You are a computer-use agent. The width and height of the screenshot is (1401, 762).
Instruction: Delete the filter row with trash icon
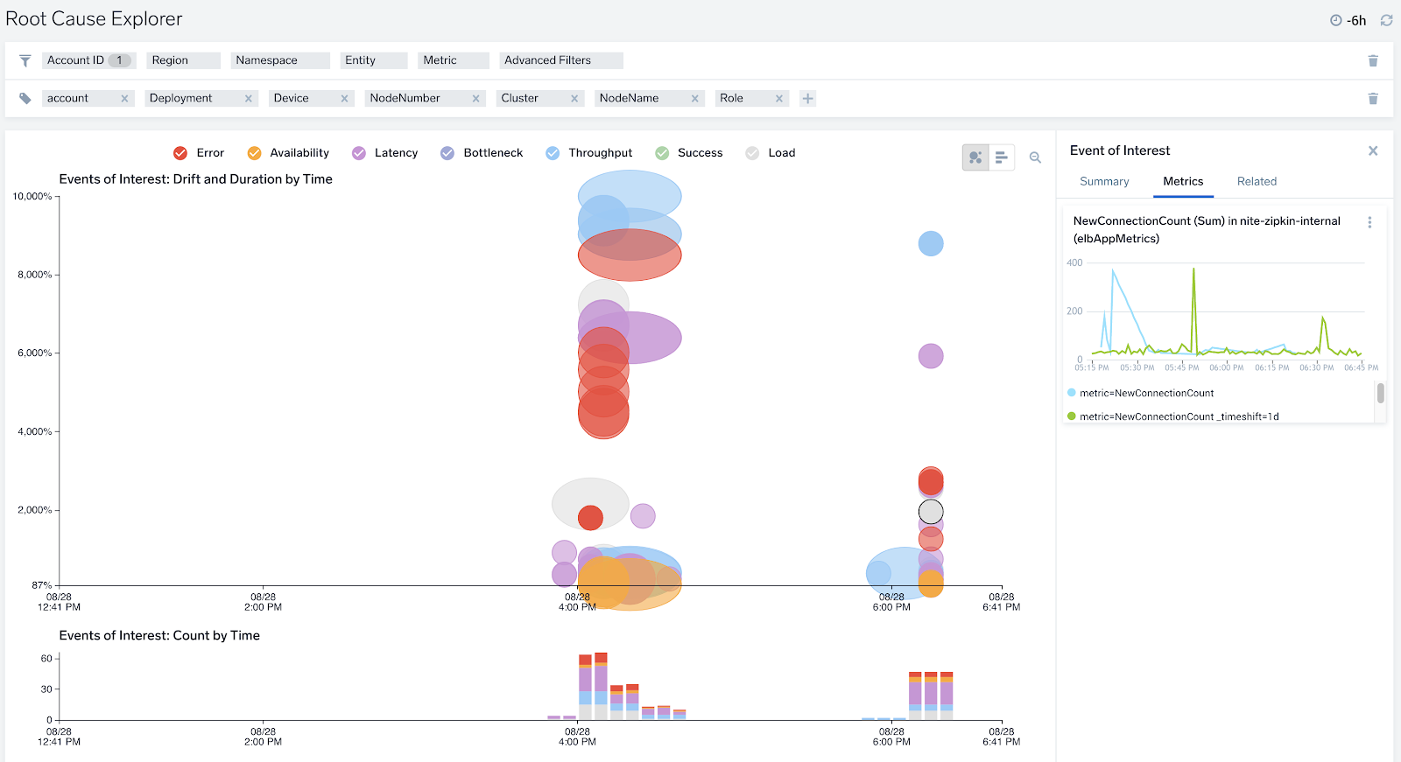tap(1372, 60)
